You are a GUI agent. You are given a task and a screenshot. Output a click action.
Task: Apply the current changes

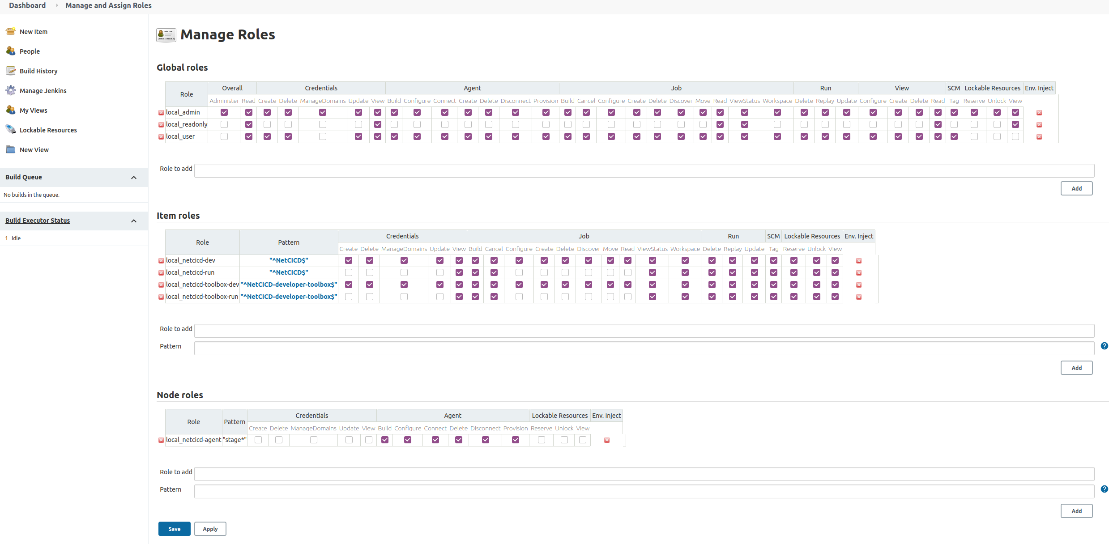click(x=210, y=528)
